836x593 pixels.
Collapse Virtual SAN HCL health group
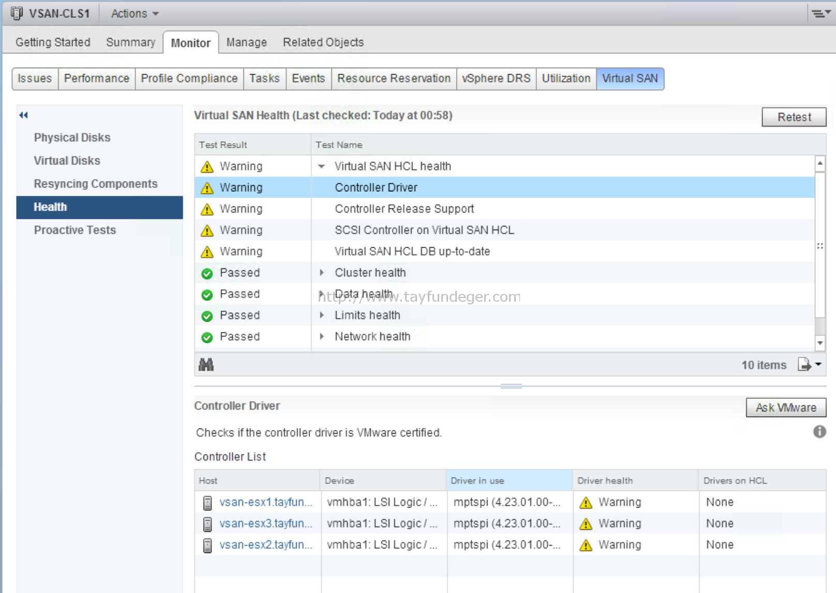pyautogui.click(x=321, y=166)
